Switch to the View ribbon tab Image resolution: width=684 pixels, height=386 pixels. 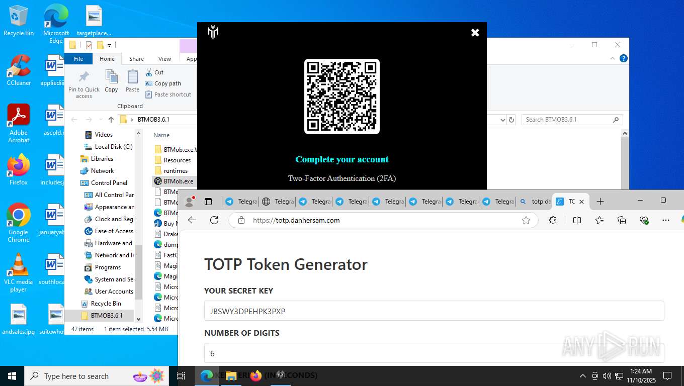[x=165, y=59]
